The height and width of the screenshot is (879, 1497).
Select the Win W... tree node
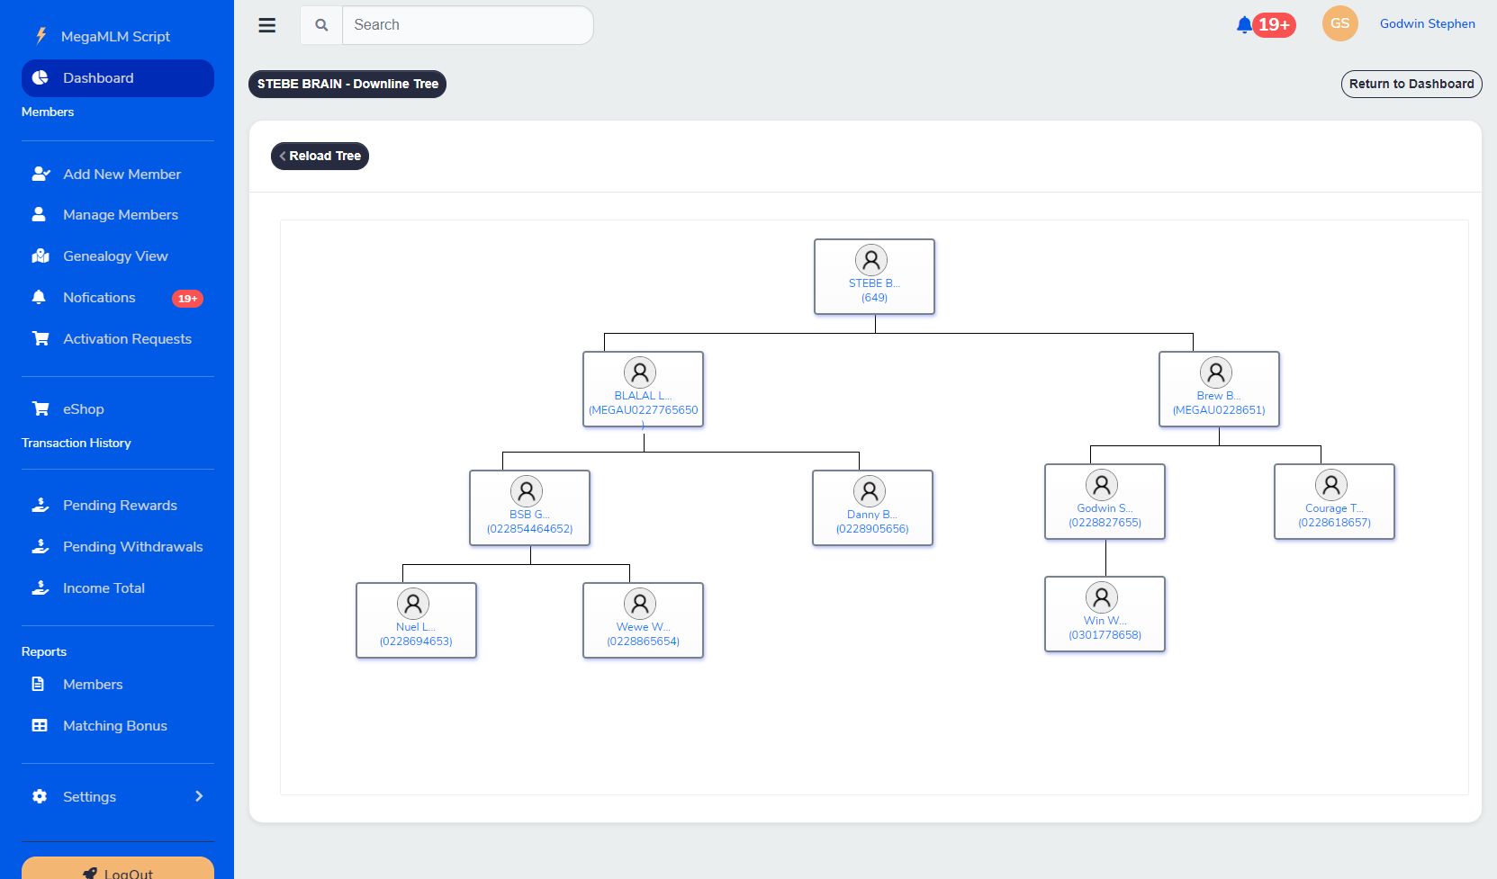(x=1105, y=614)
